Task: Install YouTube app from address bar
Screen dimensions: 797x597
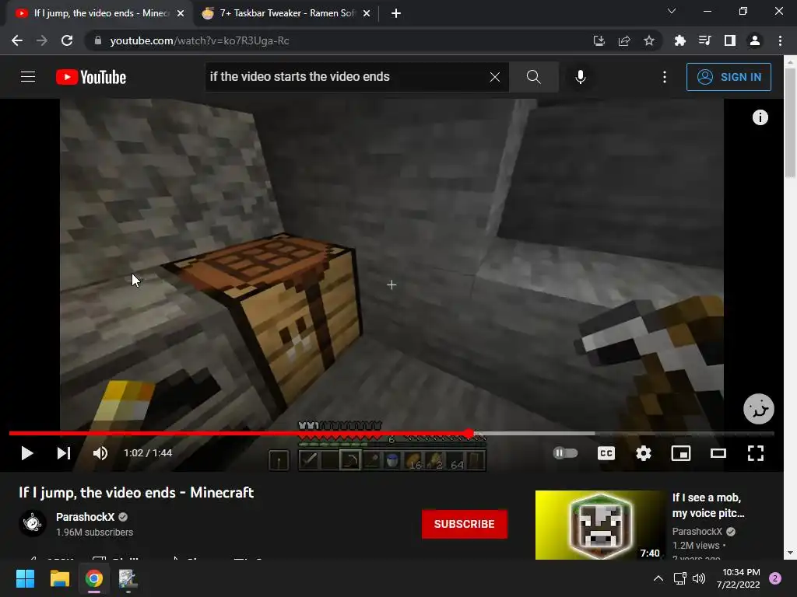Action: (x=599, y=40)
